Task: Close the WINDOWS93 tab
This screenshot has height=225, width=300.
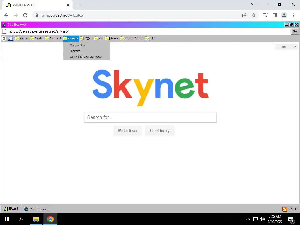Action: coord(68,5)
